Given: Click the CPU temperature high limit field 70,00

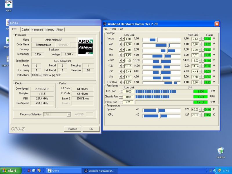Looking at the screenshot, I should pos(195,115).
